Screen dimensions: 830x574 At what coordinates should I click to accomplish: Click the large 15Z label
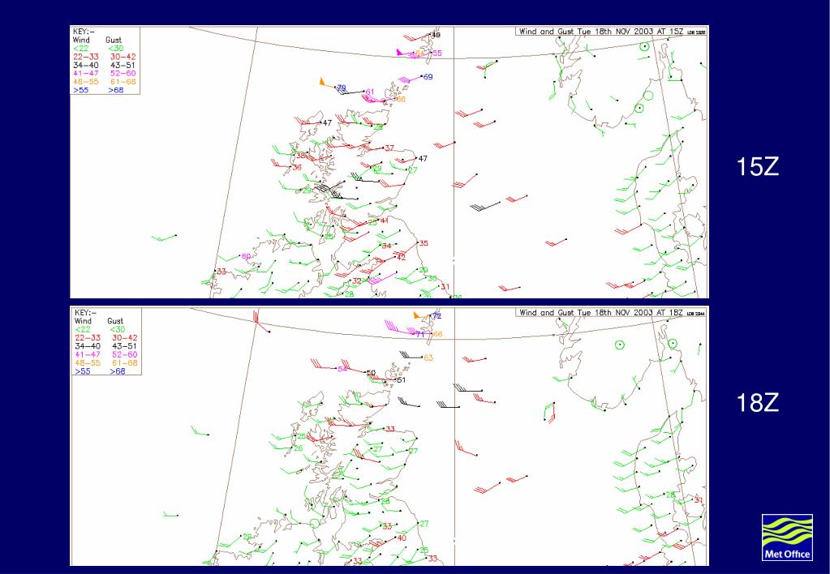coord(758,167)
